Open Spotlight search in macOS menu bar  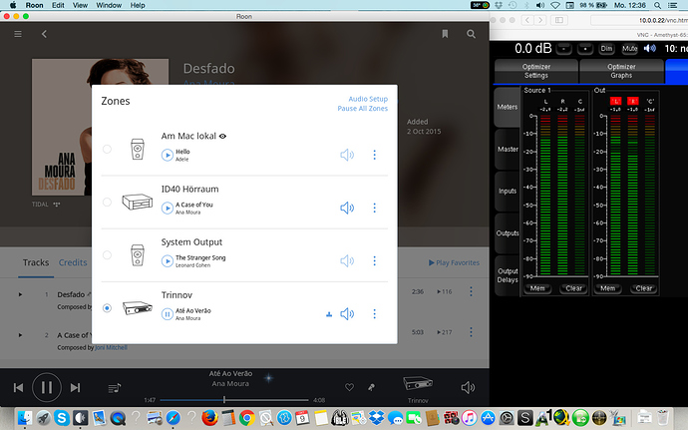click(657, 5)
